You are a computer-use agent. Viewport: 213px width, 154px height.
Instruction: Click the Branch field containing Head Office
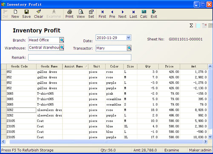click(44, 40)
